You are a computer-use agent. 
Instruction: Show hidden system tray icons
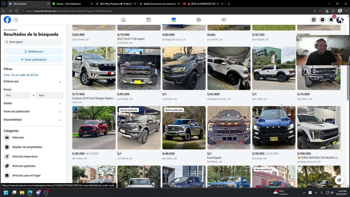point(304,193)
